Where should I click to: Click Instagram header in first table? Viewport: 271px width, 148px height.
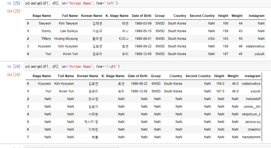[257, 16]
